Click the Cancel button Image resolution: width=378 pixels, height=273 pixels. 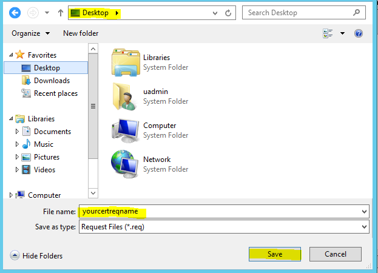point(336,254)
